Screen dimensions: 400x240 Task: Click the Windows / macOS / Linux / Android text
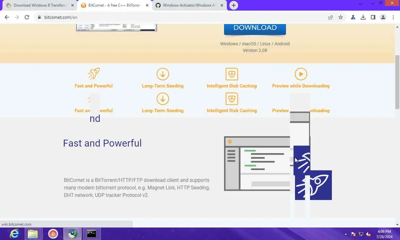255,44
